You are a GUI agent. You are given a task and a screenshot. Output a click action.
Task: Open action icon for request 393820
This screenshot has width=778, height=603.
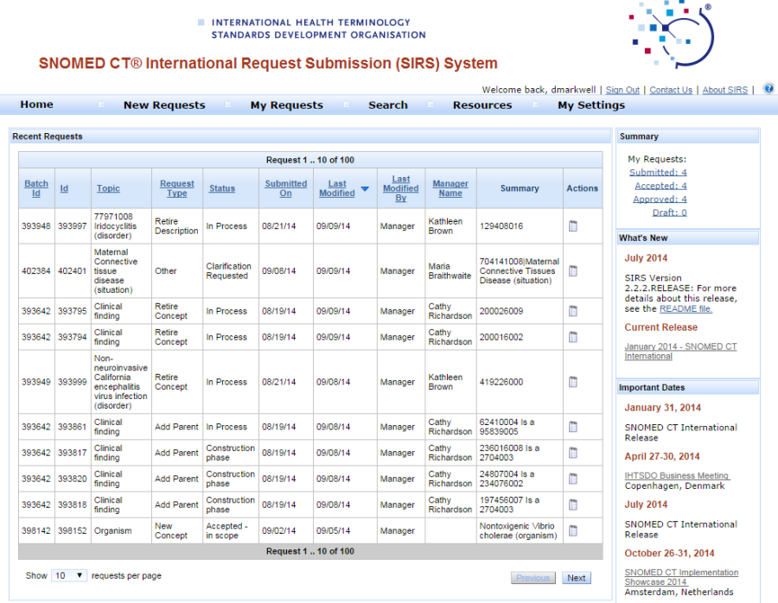[x=573, y=479]
